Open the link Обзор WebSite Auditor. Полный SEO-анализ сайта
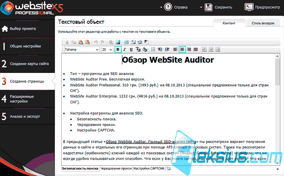 click(x=151, y=142)
